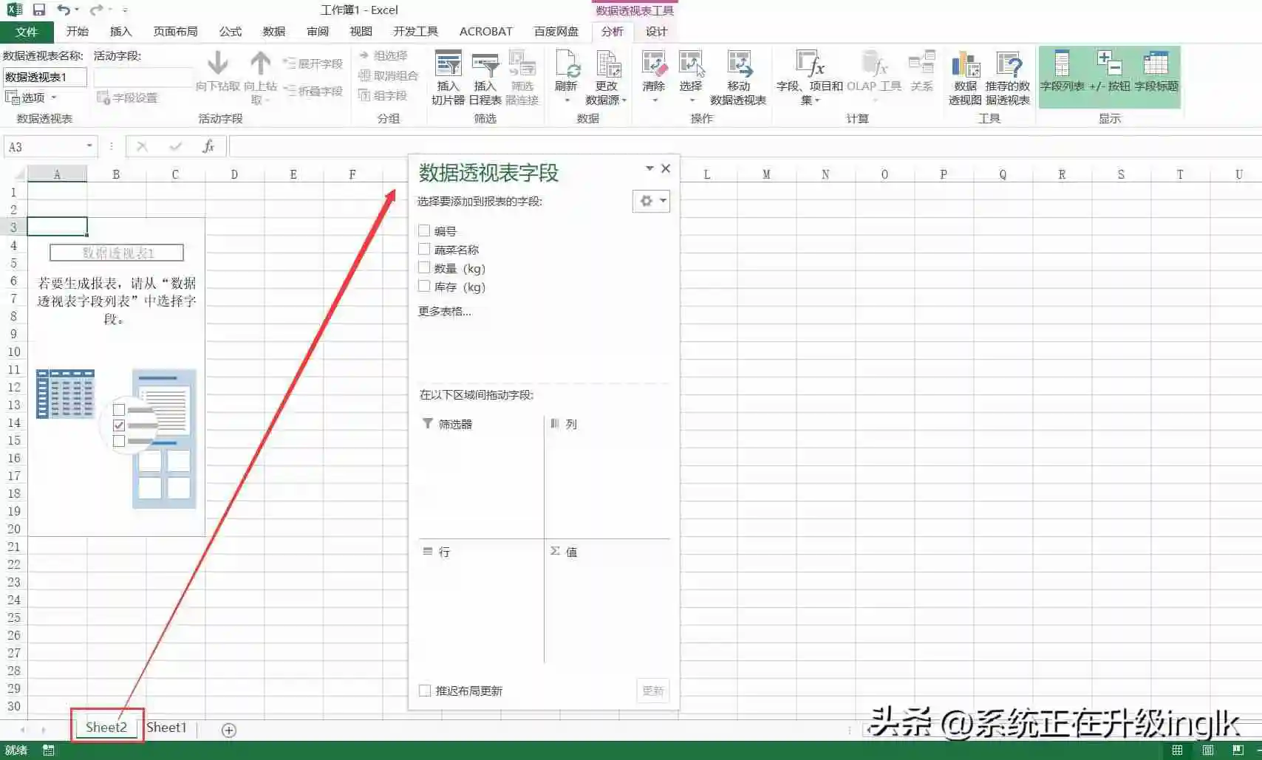The image size is (1262, 760).
Task: Click the 关系 relationships icon
Action: [x=922, y=72]
